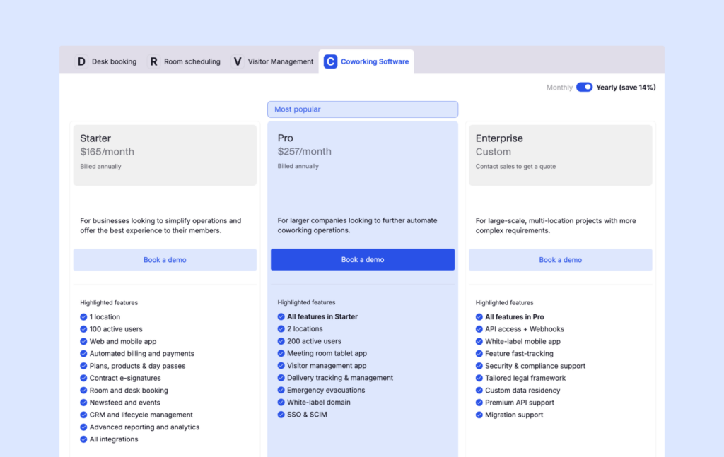Open the Visitor Management tab
724x457 pixels.
pos(280,61)
